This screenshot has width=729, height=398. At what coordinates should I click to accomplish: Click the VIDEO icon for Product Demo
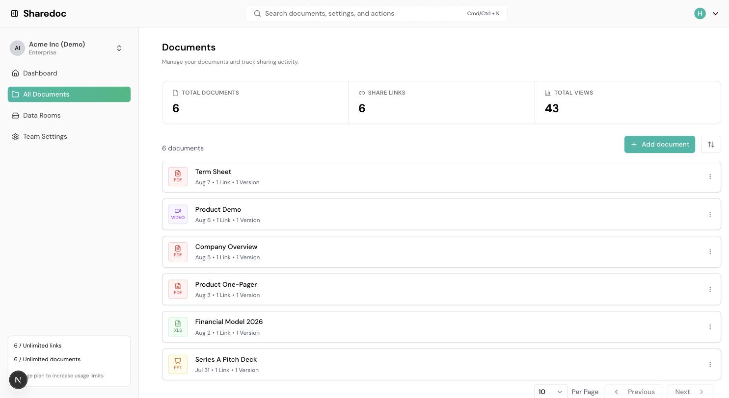(x=178, y=214)
